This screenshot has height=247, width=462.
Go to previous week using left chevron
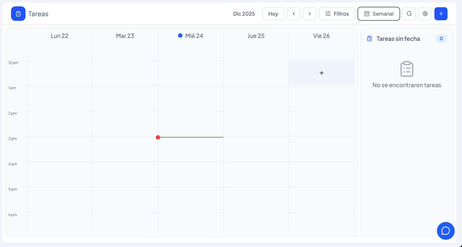point(293,14)
